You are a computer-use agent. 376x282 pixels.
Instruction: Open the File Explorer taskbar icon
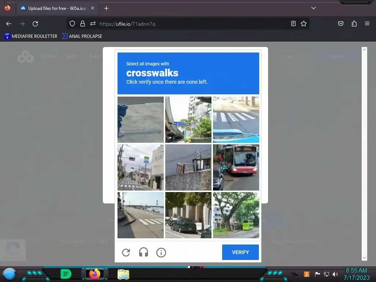[x=123, y=274]
